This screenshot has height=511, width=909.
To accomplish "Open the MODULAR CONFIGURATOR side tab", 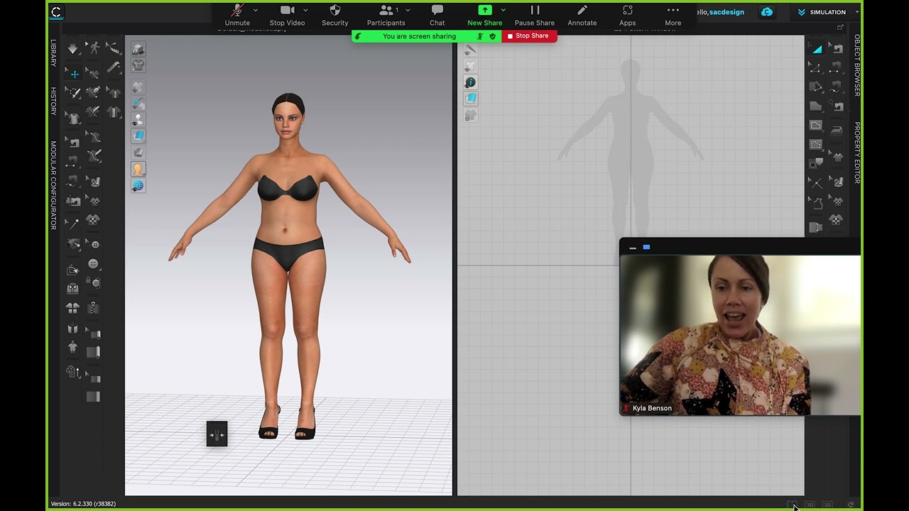I will (53, 185).
